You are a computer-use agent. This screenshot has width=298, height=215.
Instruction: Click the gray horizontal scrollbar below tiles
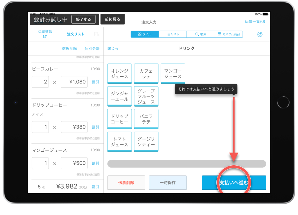coord(186,164)
